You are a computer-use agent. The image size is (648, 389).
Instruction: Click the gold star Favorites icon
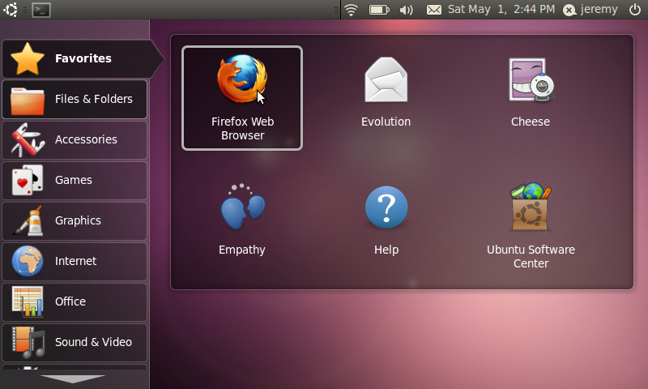(28, 59)
